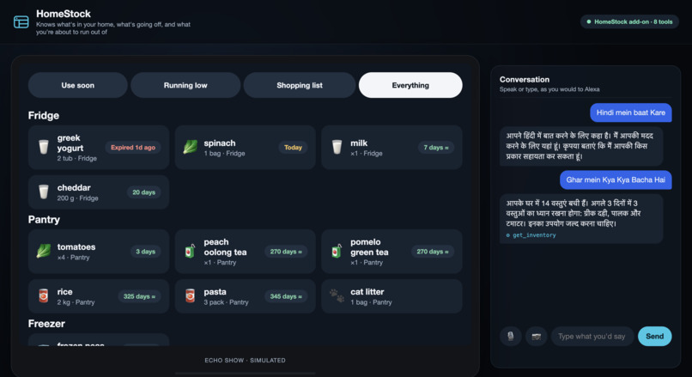The height and width of the screenshot is (377, 692).
Task: Click the cat litter paw icon
Action: [337, 295]
